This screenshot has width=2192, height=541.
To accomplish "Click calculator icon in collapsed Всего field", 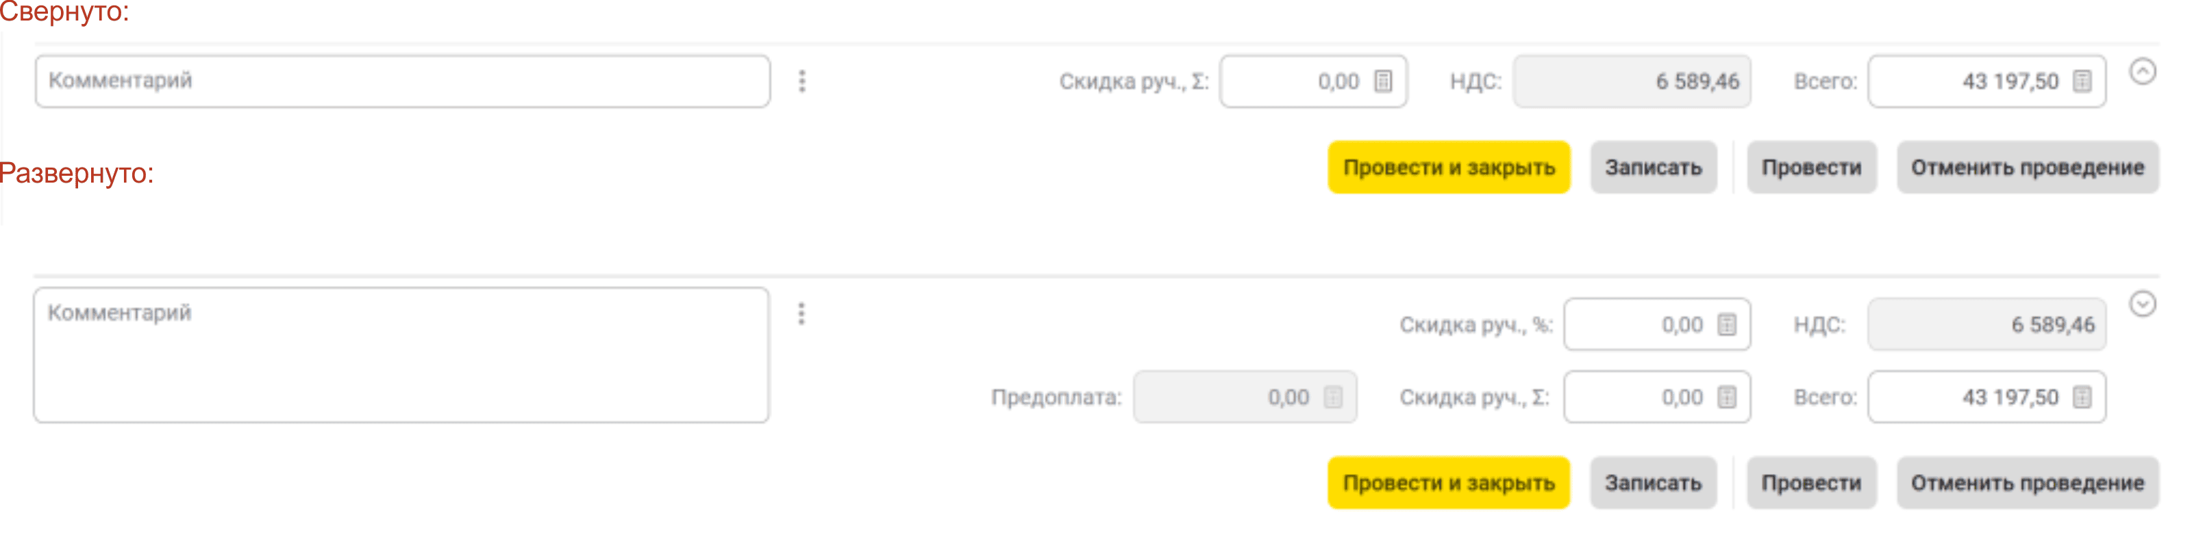I will [x=2082, y=81].
